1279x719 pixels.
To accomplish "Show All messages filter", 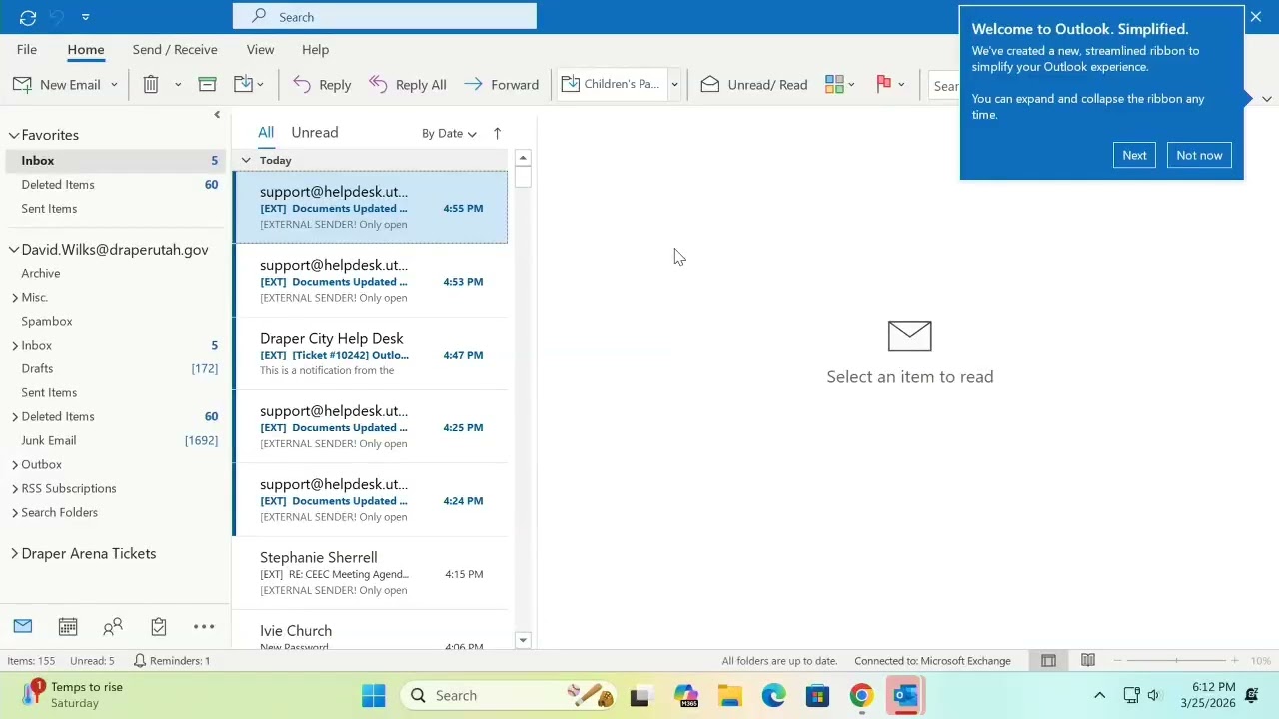I will click(266, 132).
